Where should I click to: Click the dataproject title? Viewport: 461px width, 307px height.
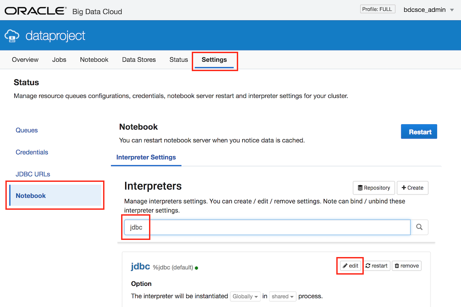pos(55,36)
